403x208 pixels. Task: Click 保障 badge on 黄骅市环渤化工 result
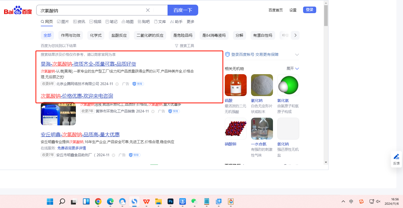[x=174, y=111]
